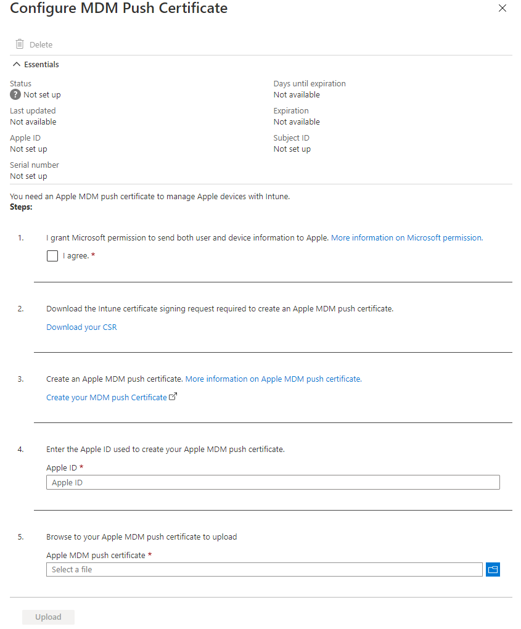Open More information on Apple MDM push certificate

274,379
